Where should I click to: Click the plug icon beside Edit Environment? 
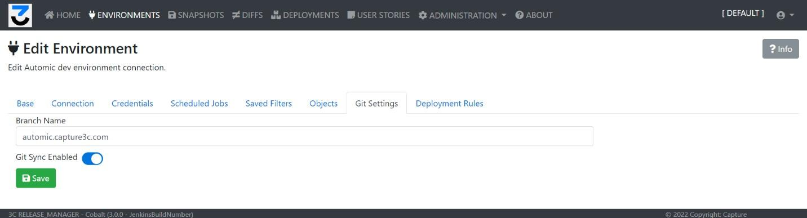[x=14, y=48]
